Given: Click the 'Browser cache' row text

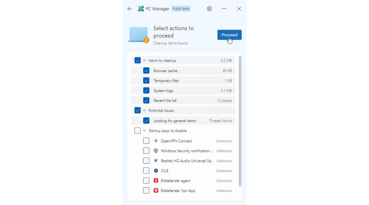Looking at the screenshot, I should (166, 71).
